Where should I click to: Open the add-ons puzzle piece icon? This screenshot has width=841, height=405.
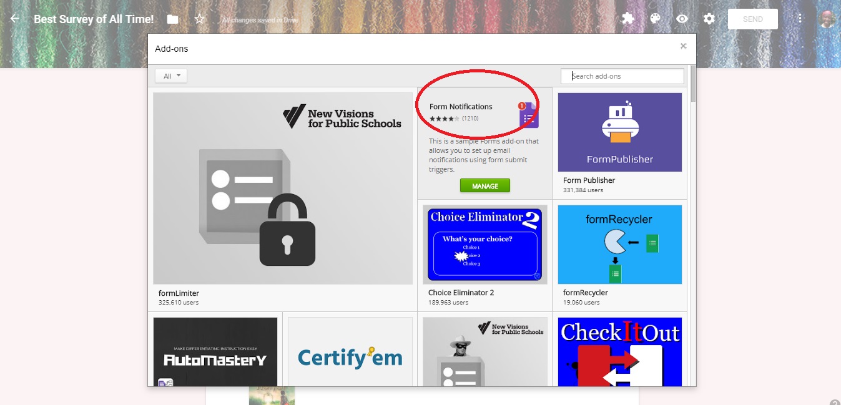pos(628,19)
